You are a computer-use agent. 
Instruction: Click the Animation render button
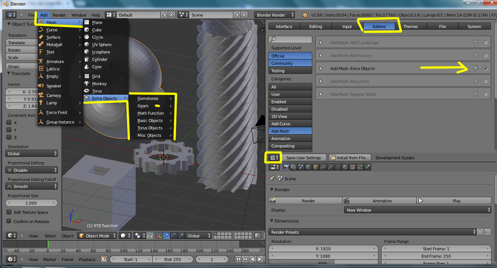(380, 201)
